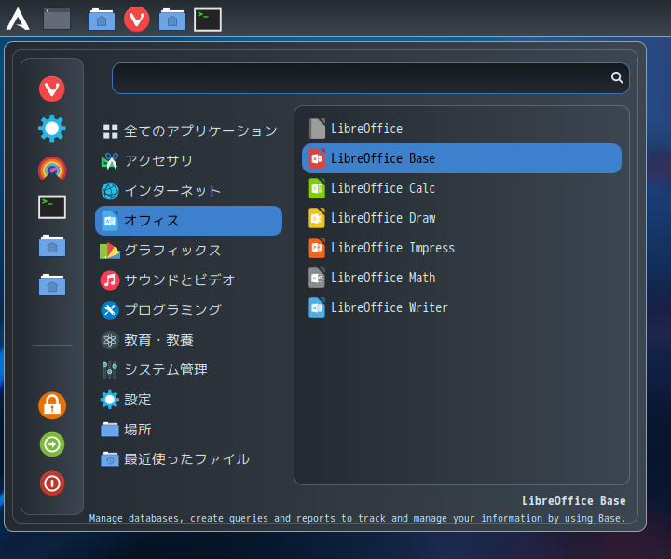The image size is (671, 559).
Task: Launch LibreOffice Writer
Action: [x=461, y=307]
